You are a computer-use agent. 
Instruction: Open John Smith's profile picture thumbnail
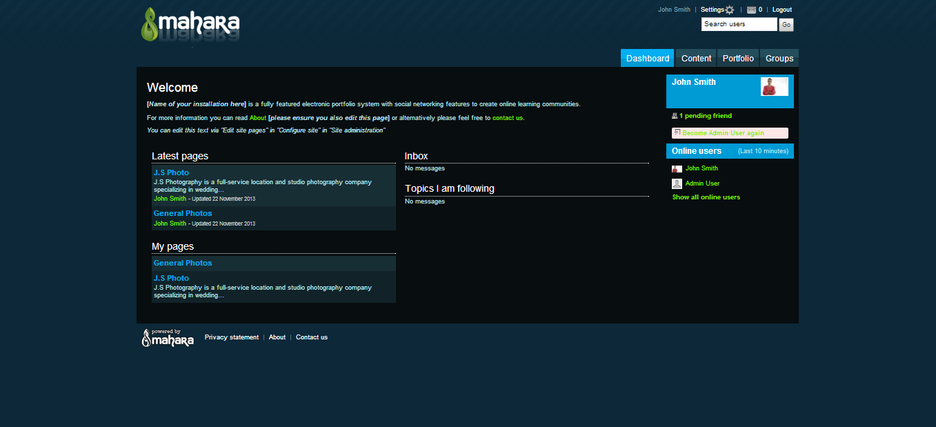tap(774, 86)
